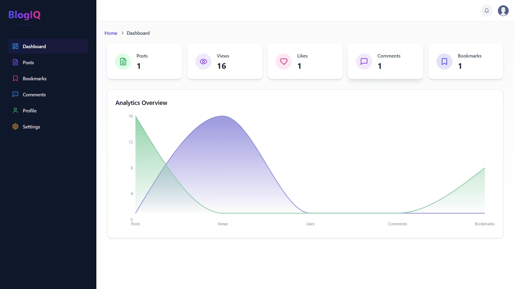Click the Bookmarks ribbon icon in sidebar
This screenshot has height=289, width=514.
tap(15, 78)
